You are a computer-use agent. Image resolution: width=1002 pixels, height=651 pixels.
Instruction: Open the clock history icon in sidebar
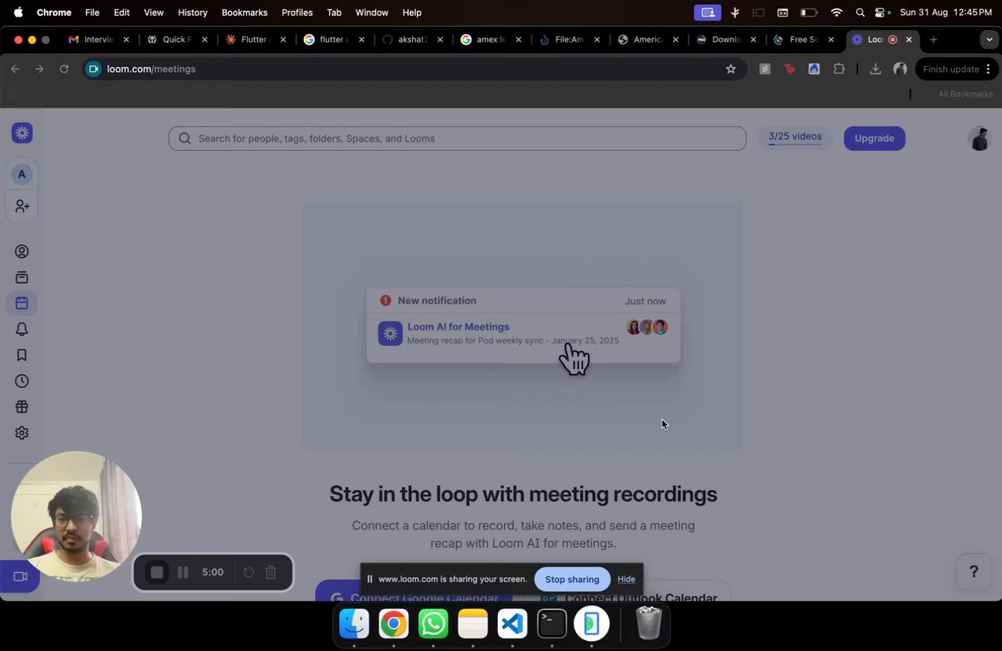coord(22,381)
